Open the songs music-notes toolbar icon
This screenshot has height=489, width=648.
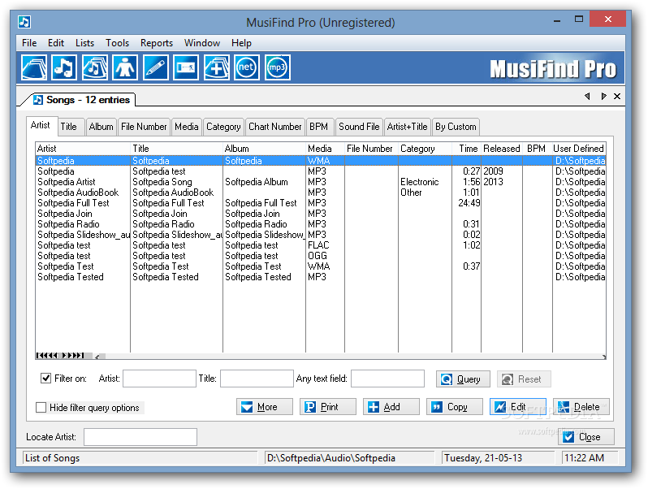64,67
